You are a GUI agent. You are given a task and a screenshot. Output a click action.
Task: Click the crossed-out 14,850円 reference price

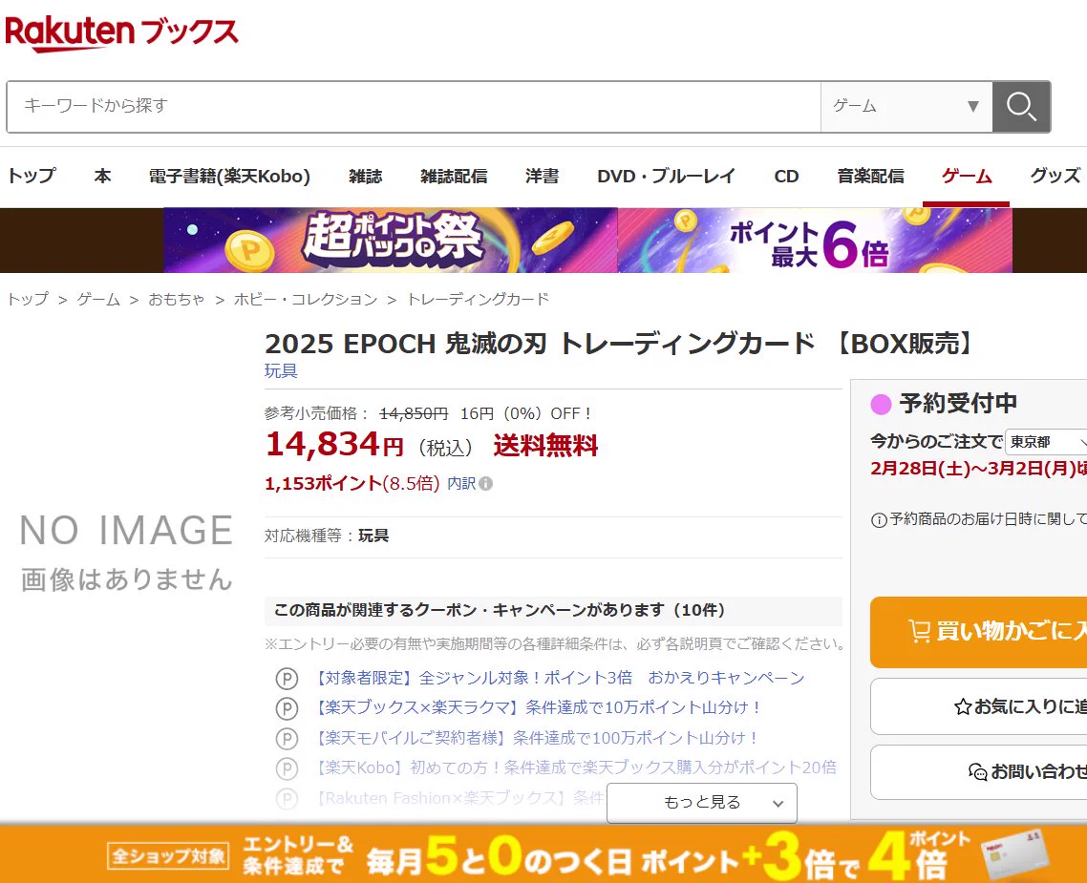[414, 414]
